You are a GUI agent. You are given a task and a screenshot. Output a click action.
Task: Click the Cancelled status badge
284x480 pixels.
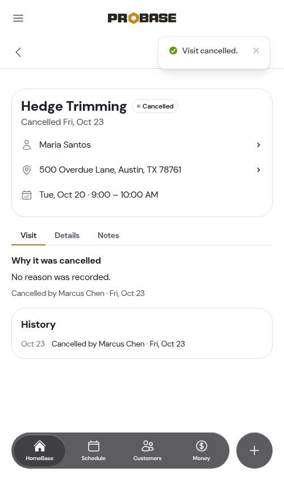click(x=155, y=106)
